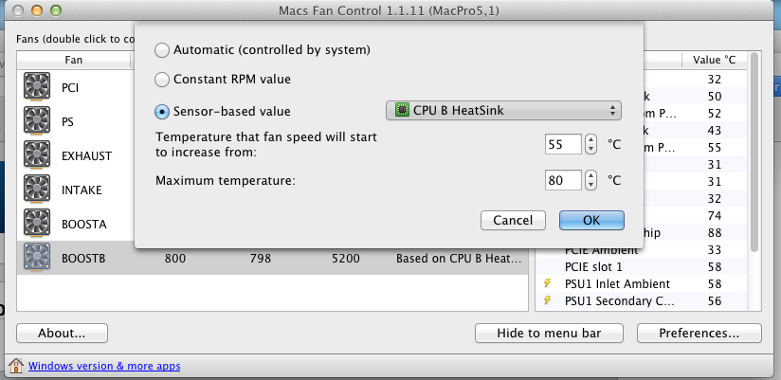Select Automatic (controlled by system) option

pyautogui.click(x=162, y=50)
